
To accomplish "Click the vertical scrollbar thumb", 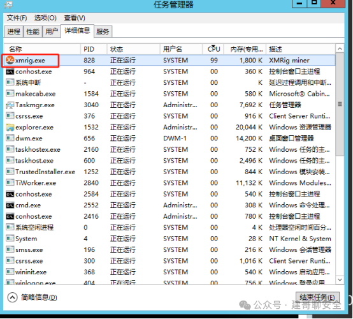I will coord(340,104).
